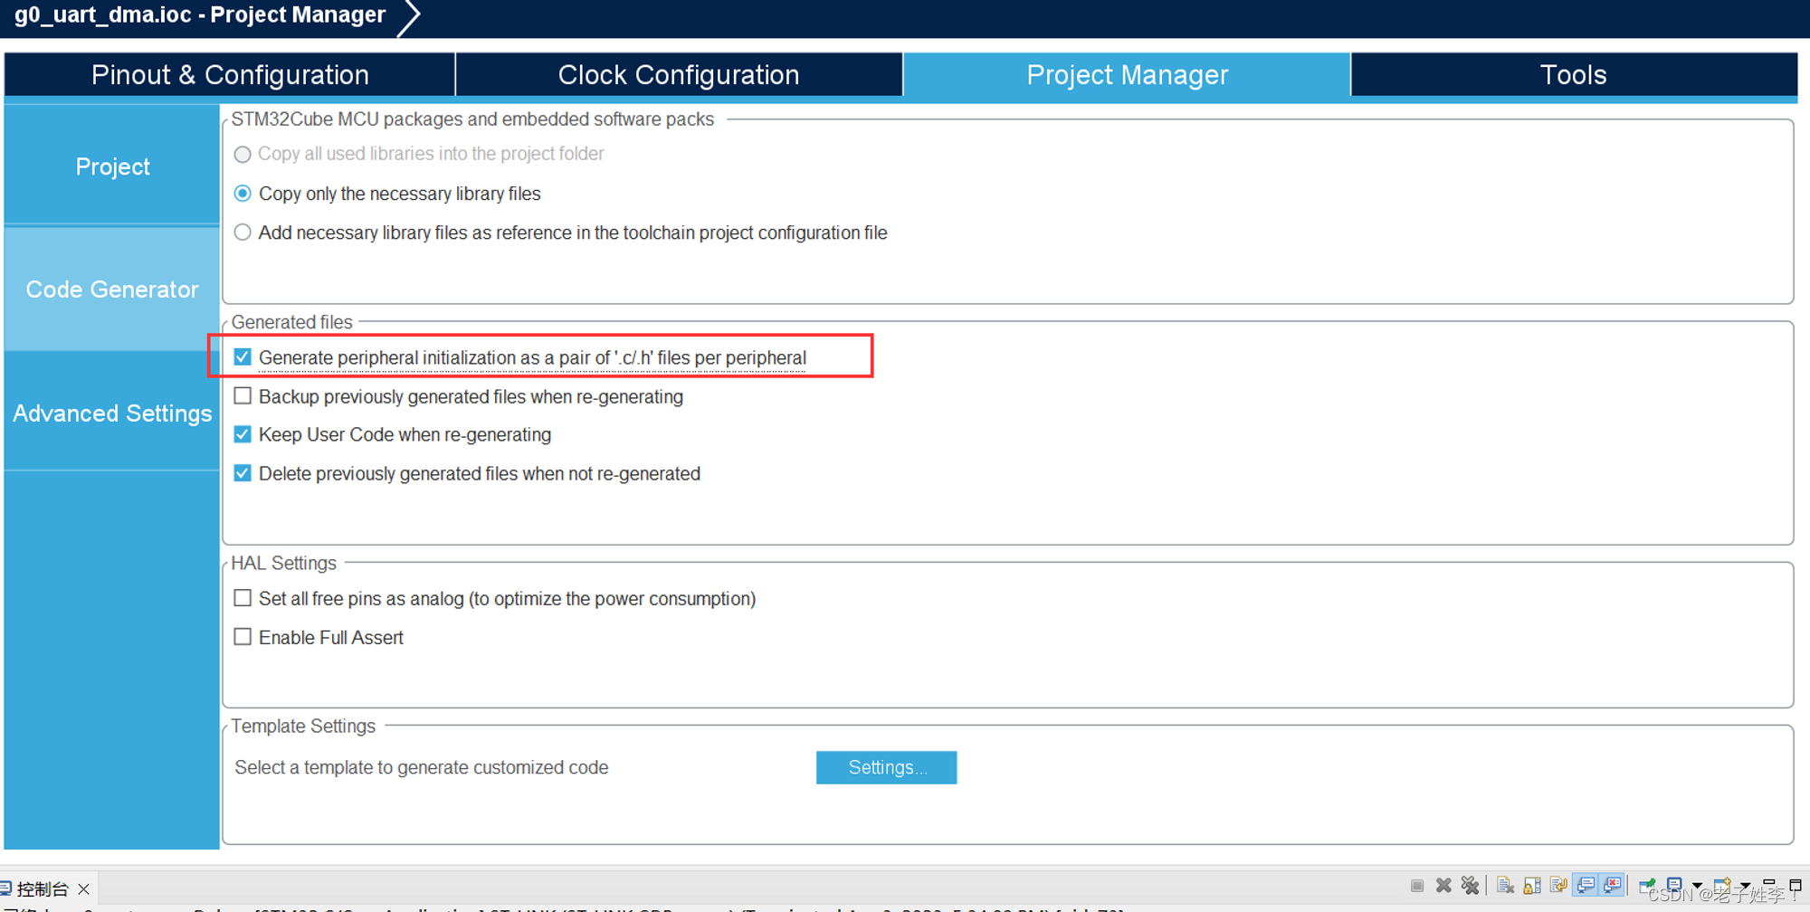Toggle show console when standard out changes
The height and width of the screenshot is (912, 1810).
pyautogui.click(x=1586, y=885)
